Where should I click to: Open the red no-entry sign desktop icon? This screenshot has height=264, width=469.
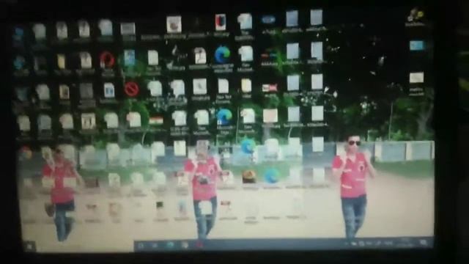click(131, 89)
